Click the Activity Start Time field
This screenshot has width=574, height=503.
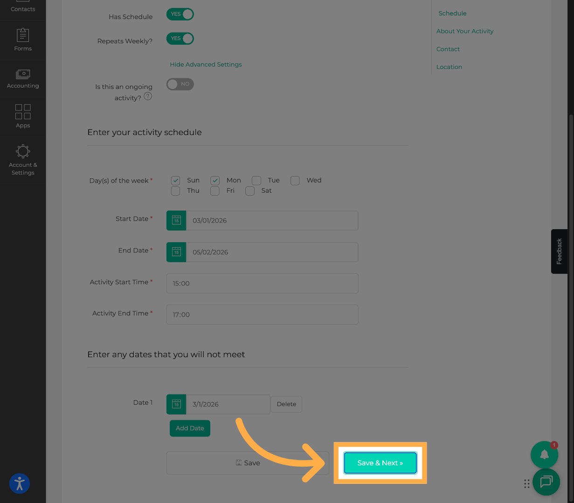(262, 283)
